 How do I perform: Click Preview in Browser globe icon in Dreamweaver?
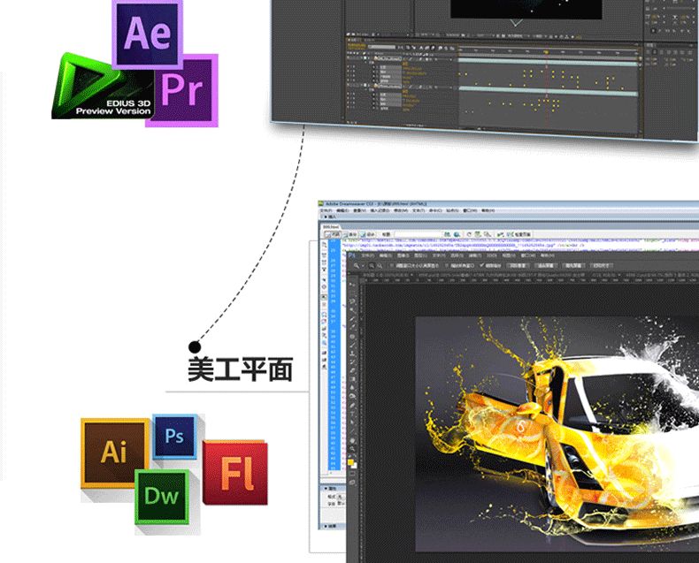pos(457,234)
